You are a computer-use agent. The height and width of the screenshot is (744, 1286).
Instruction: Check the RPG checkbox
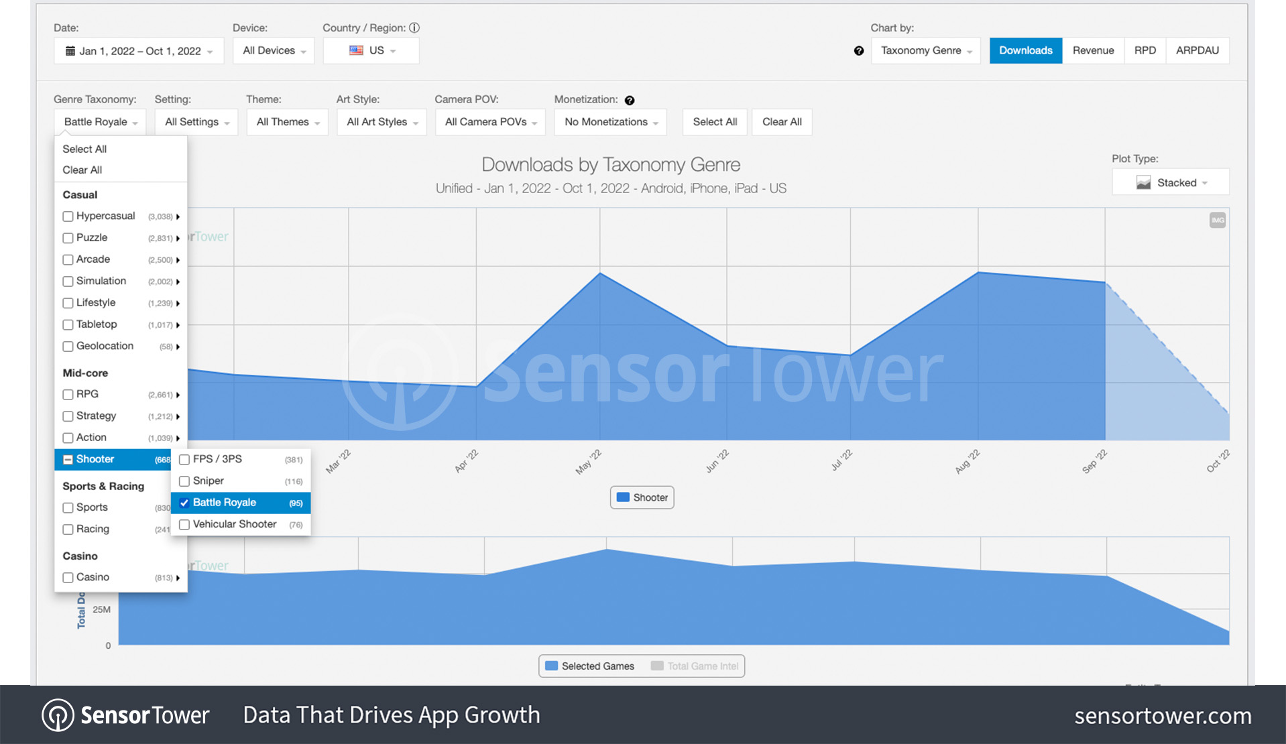tap(68, 395)
